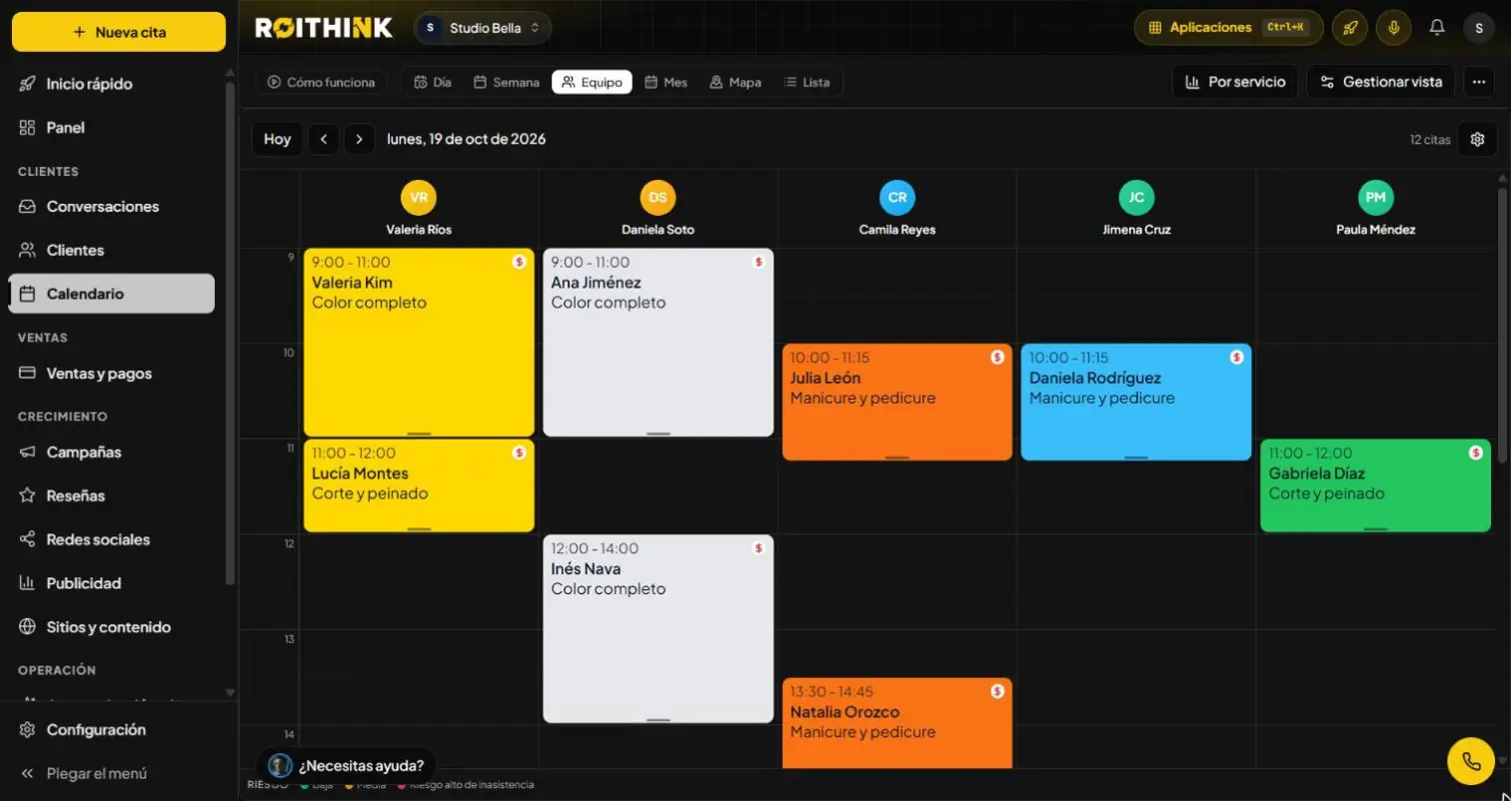The width and height of the screenshot is (1511, 801).
Task: Click Camila Reyes CR avatar
Action: pos(897,197)
